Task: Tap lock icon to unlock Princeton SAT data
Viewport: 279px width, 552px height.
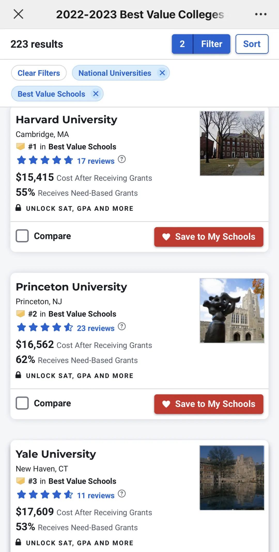Action: click(x=18, y=375)
